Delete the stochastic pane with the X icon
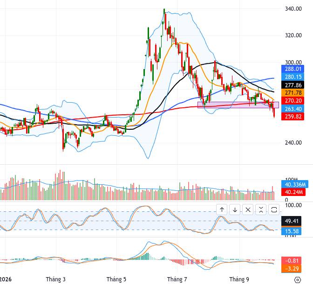The width and height of the screenshot is (313, 286). point(248,209)
